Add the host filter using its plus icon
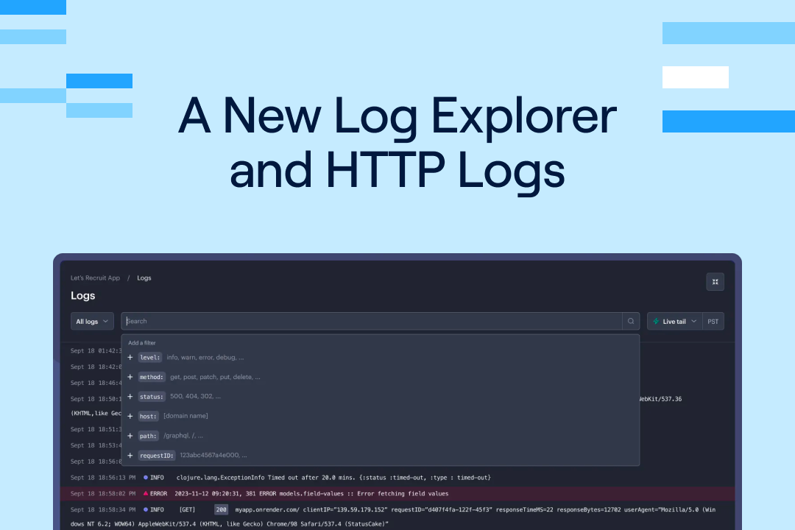This screenshot has height=530, width=795. [x=130, y=416]
